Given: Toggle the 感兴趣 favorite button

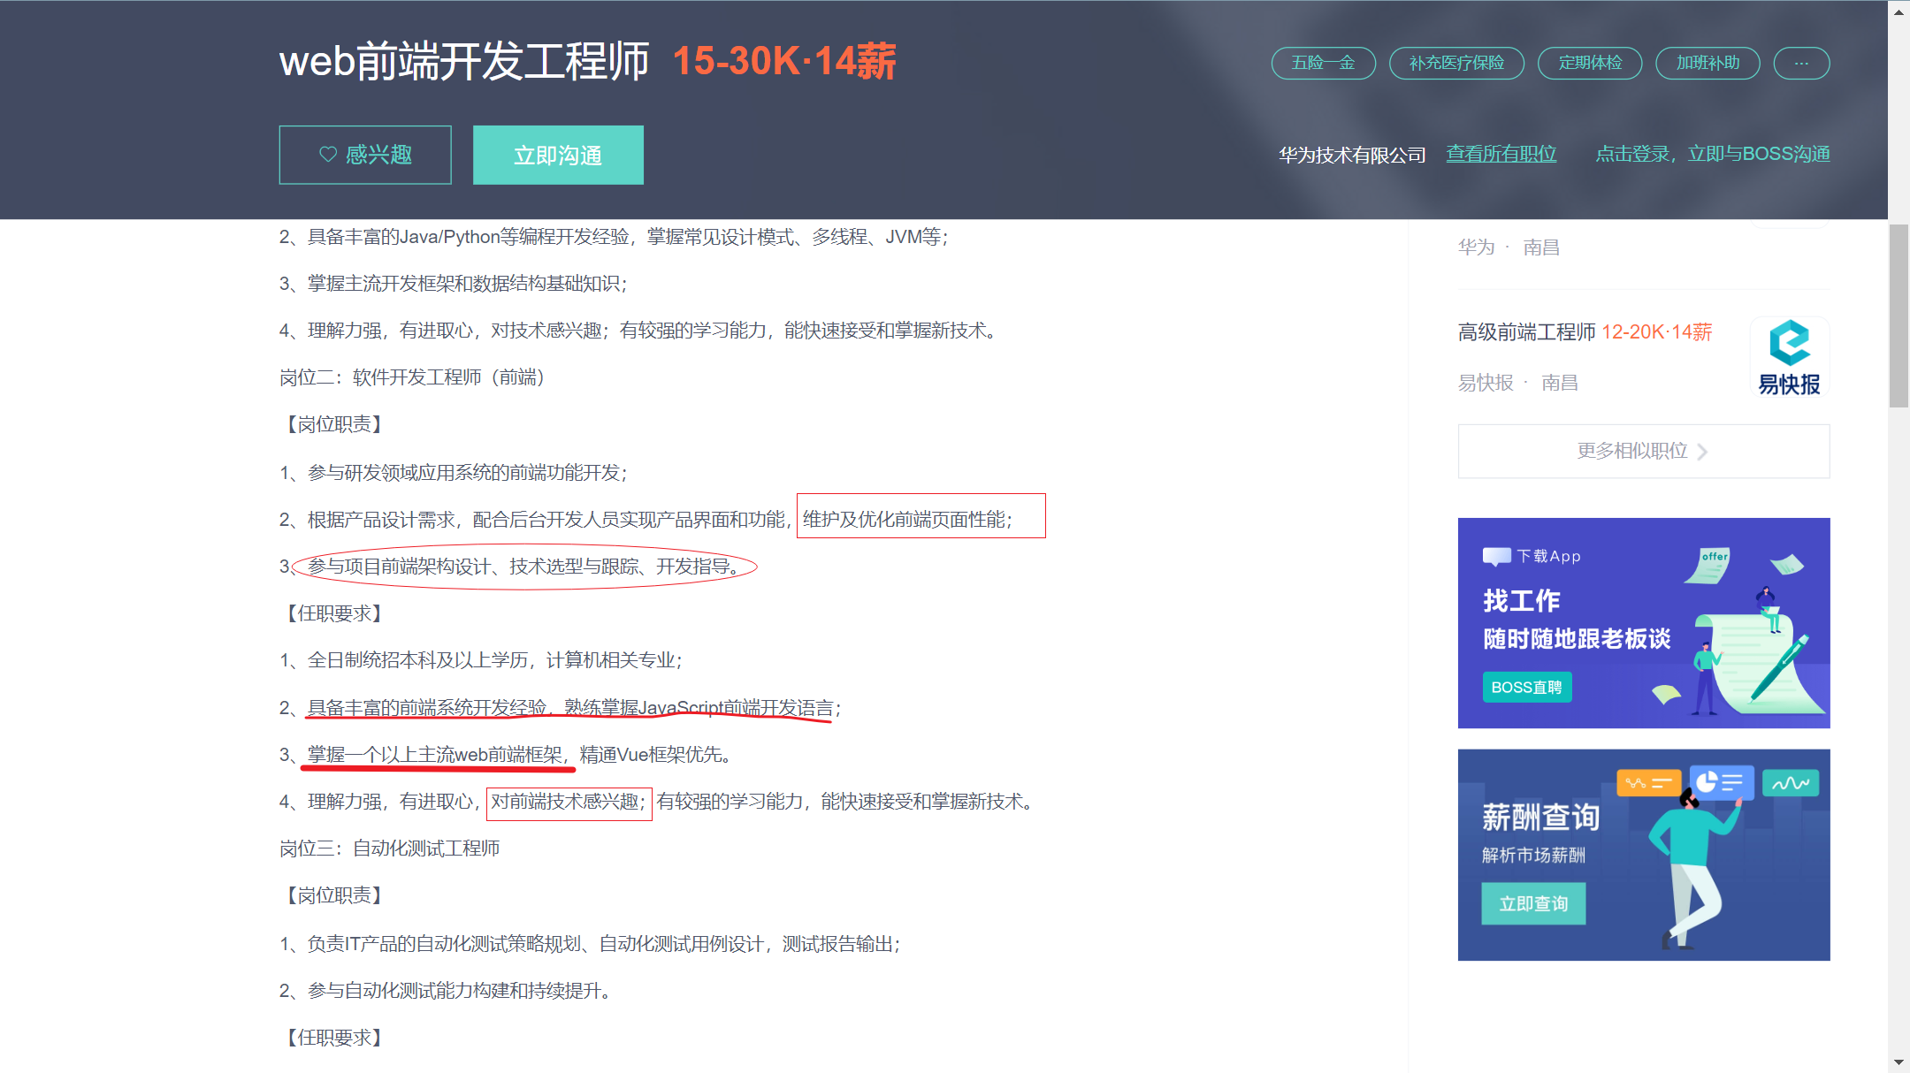Looking at the screenshot, I should (x=365, y=155).
